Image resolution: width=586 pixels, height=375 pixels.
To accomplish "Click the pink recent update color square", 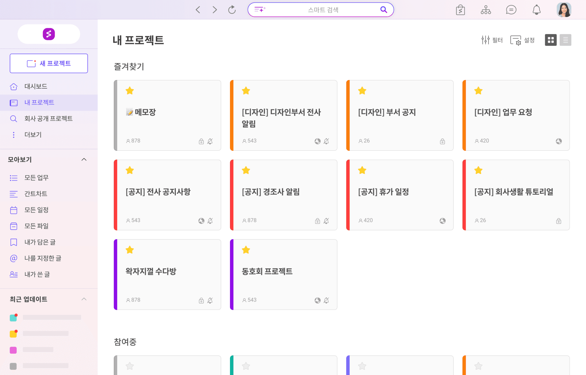I will click(13, 350).
